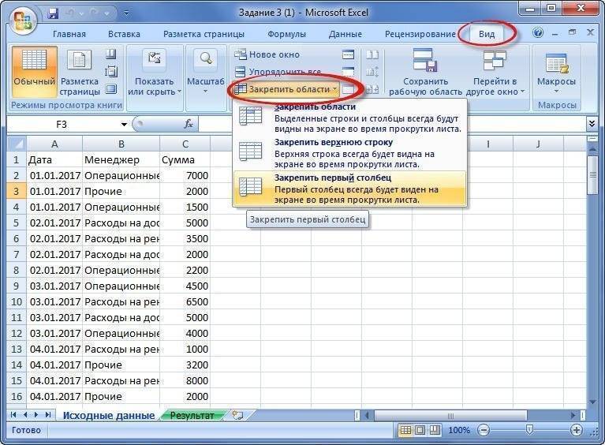This screenshot has height=445, width=605.
Task: Open Масштаб zoom magnifier button
Action: click(206, 71)
